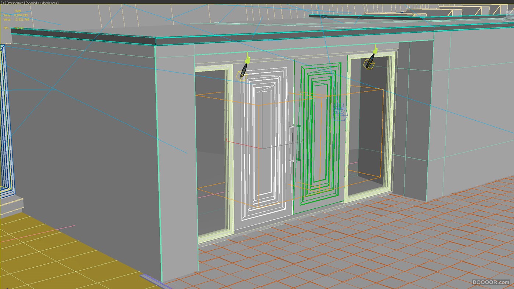Click the Verts count 12,621,769 statistic
This screenshot has height=289, width=514.
pyautogui.click(x=17, y=19)
